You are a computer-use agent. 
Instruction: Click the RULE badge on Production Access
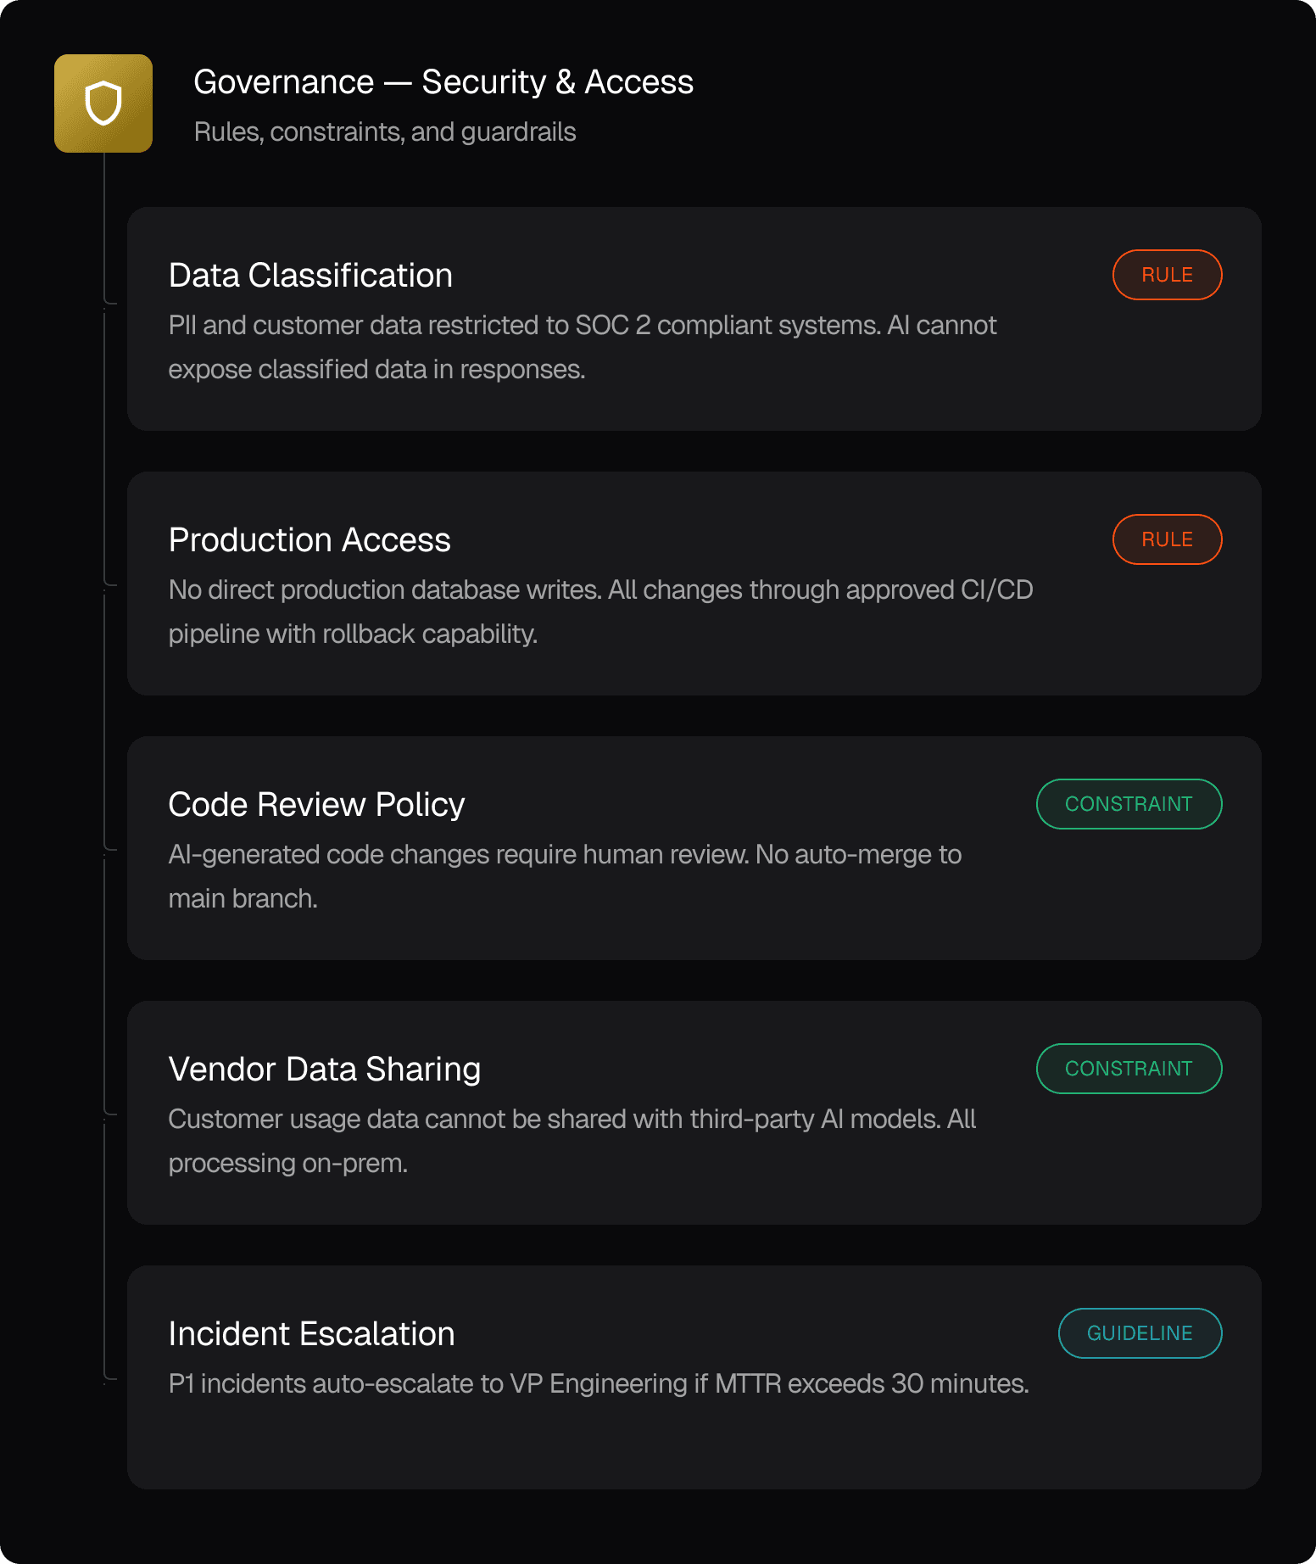(x=1167, y=539)
